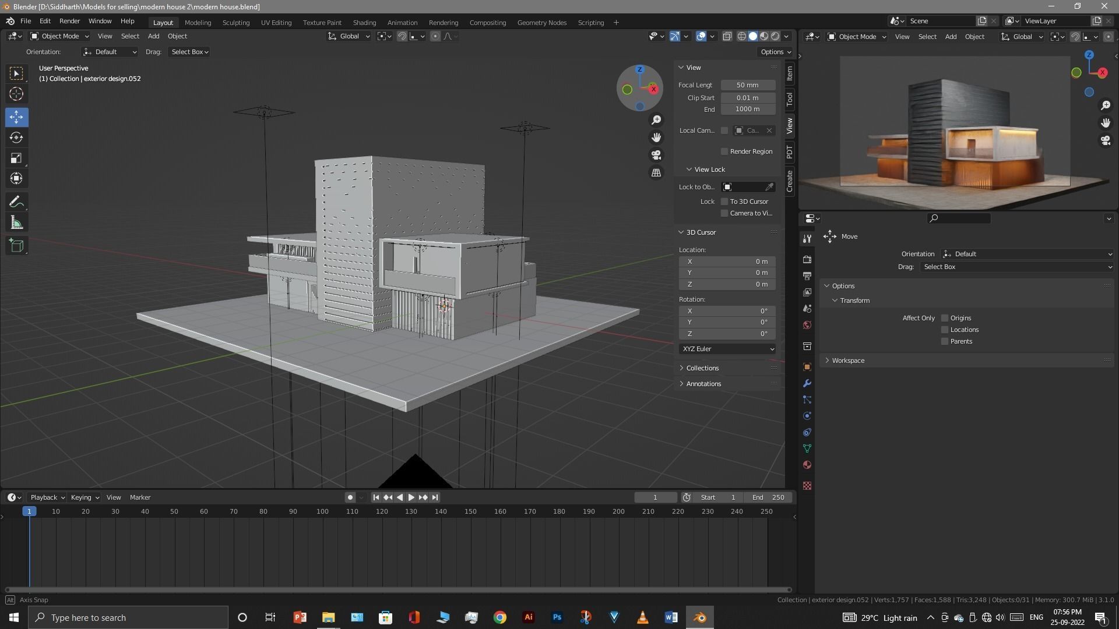Image resolution: width=1119 pixels, height=629 pixels.
Task: Jump to the timeline start frame
Action: click(376, 497)
